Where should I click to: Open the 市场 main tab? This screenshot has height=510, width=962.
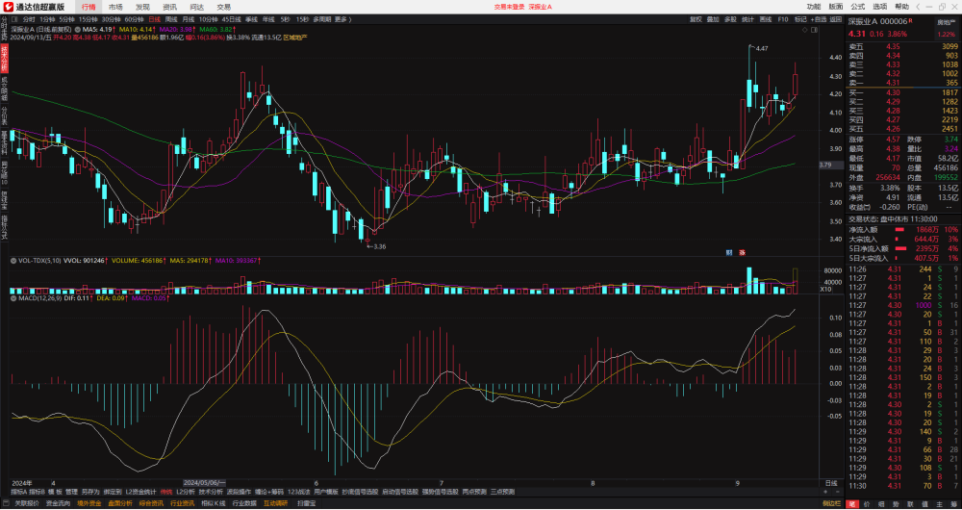tap(115, 7)
